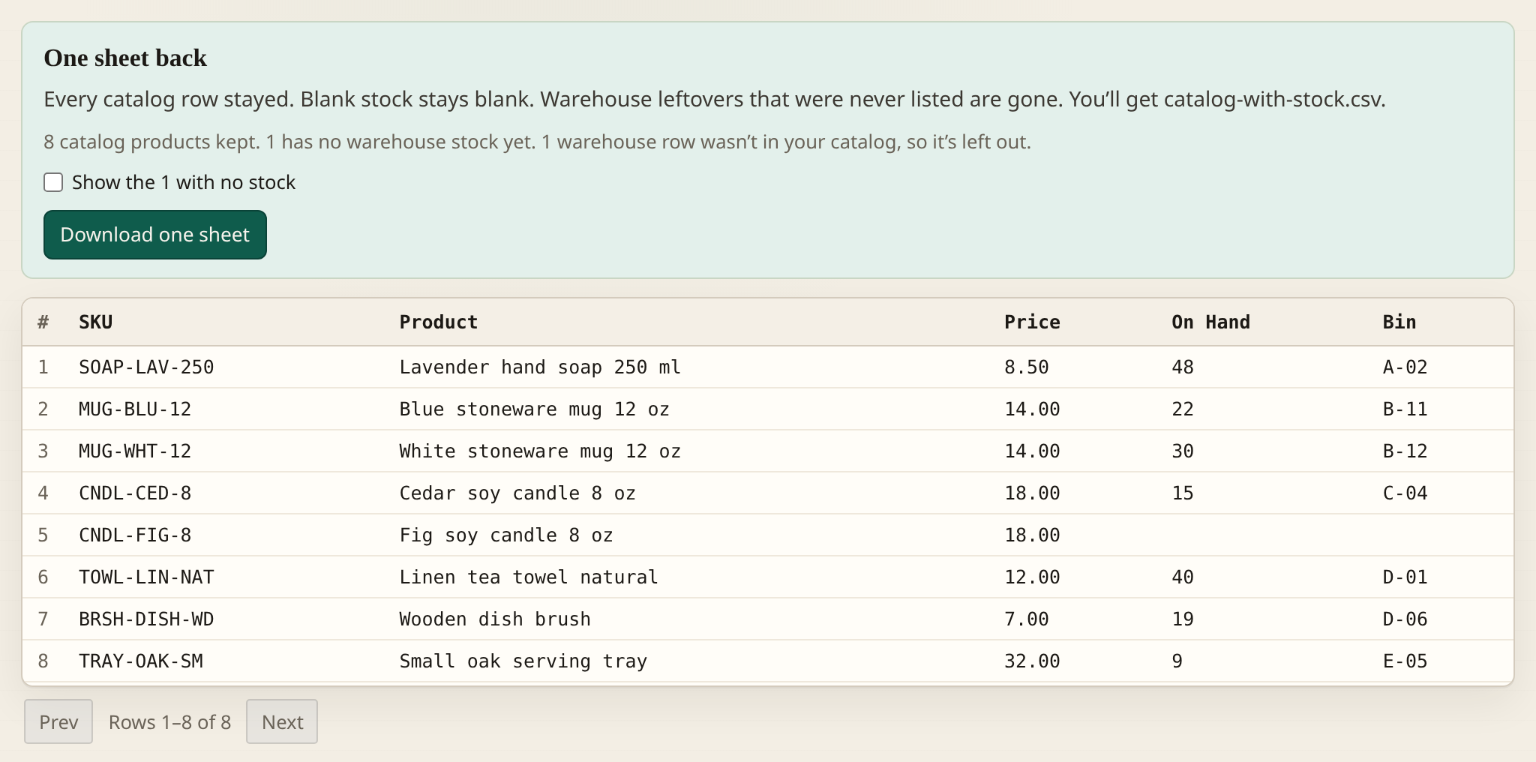Click the TOWL-LIN-NAT SKU cell
This screenshot has height=762, width=1536.
point(146,577)
